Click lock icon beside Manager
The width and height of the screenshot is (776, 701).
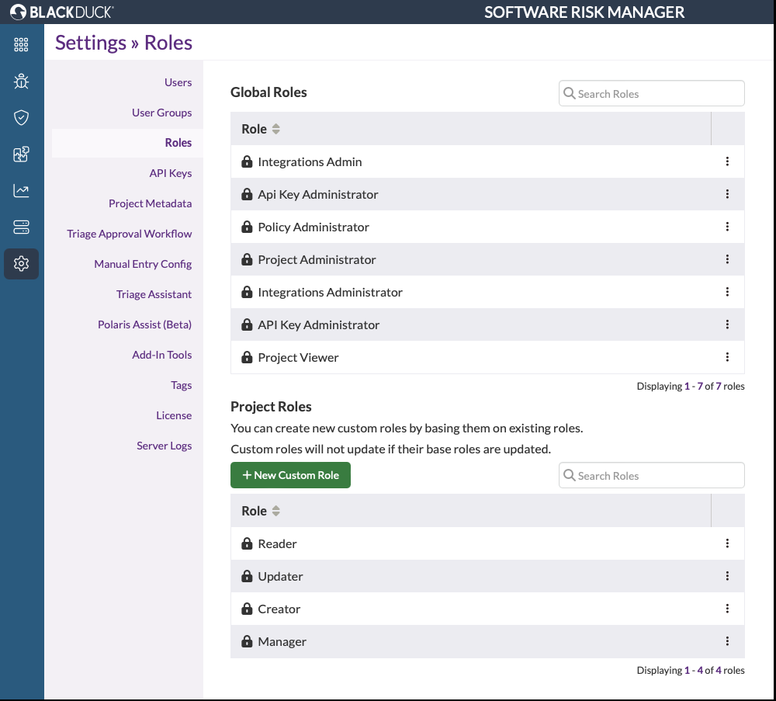[247, 641]
